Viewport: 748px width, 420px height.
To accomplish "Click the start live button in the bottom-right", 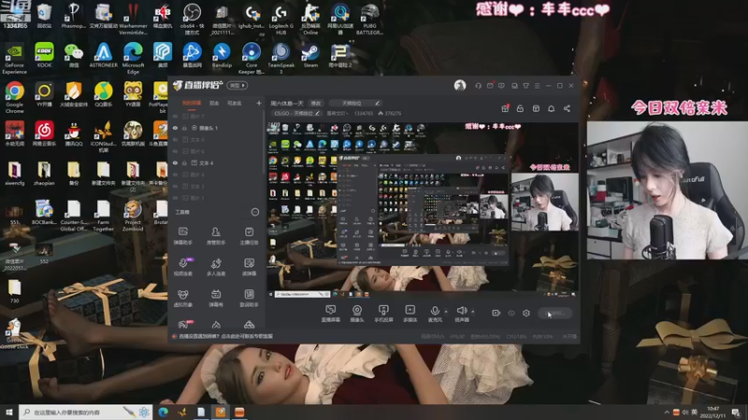I will pos(554,314).
